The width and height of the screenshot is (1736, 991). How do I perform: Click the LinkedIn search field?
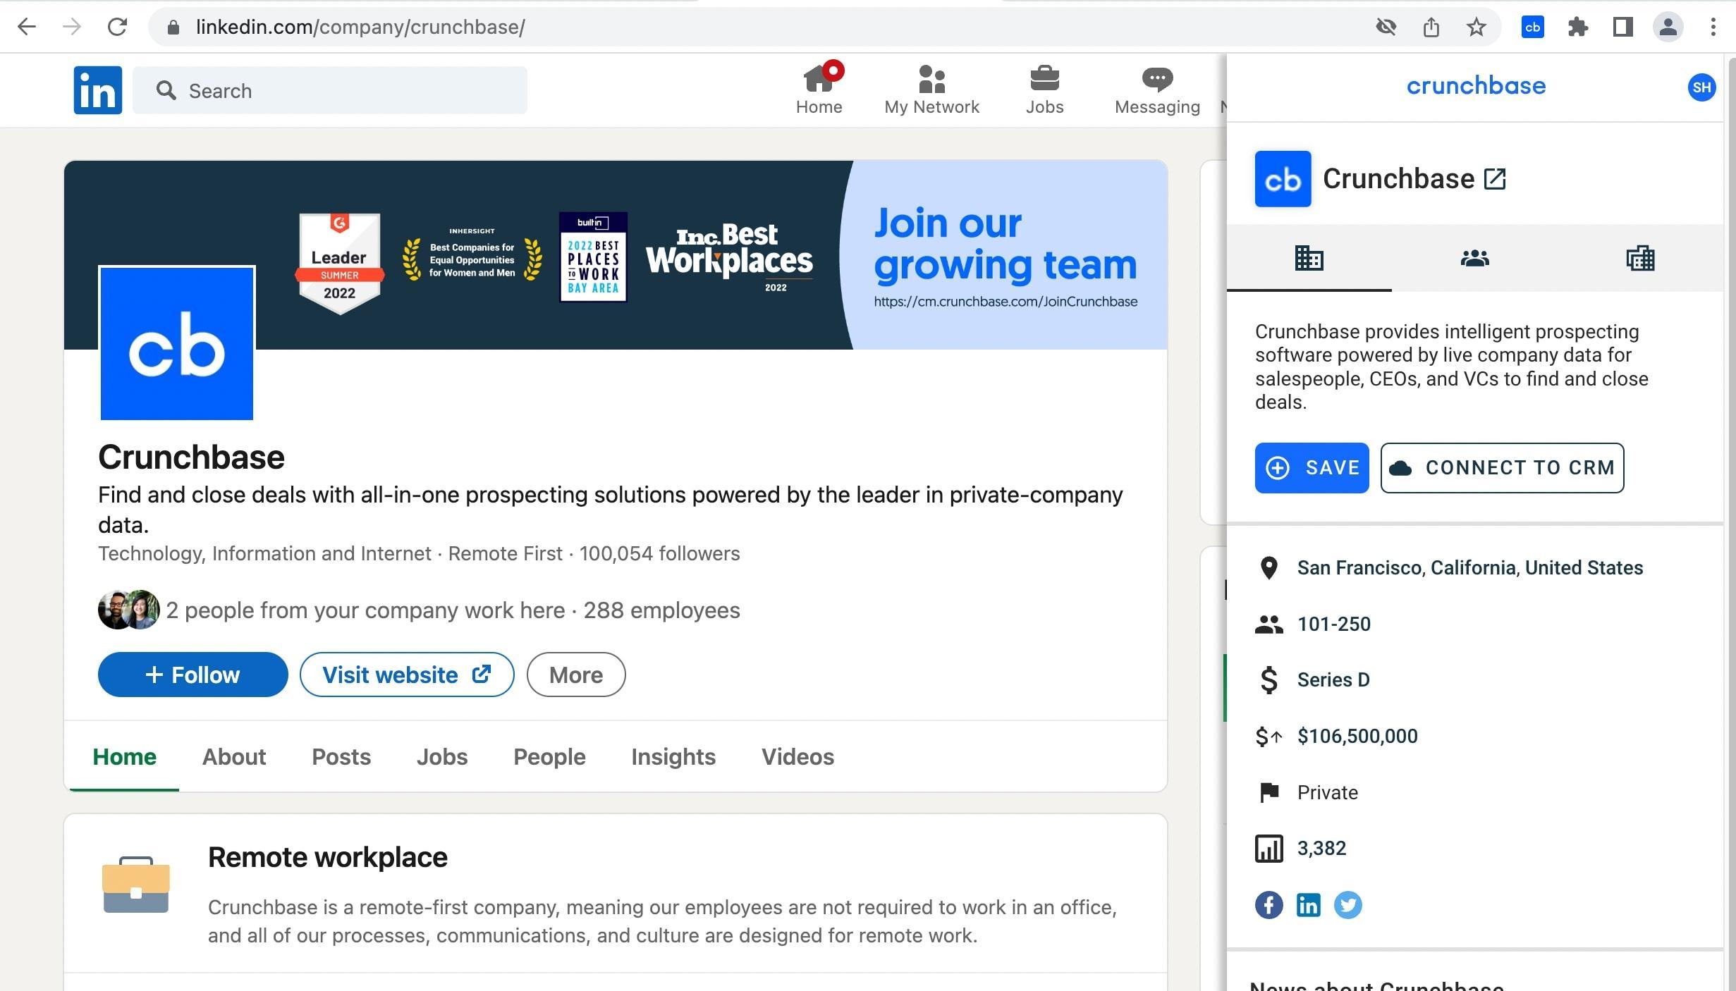coord(330,90)
